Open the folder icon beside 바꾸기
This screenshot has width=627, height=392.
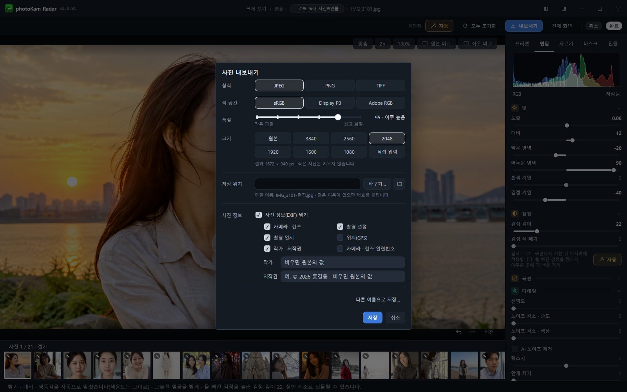click(399, 184)
